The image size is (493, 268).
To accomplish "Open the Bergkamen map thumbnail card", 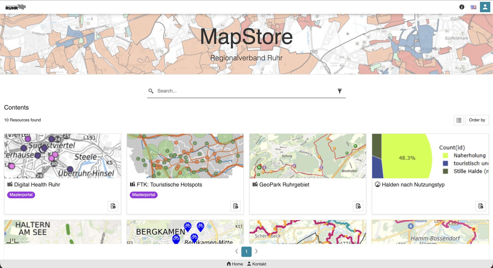I will click(x=185, y=232).
